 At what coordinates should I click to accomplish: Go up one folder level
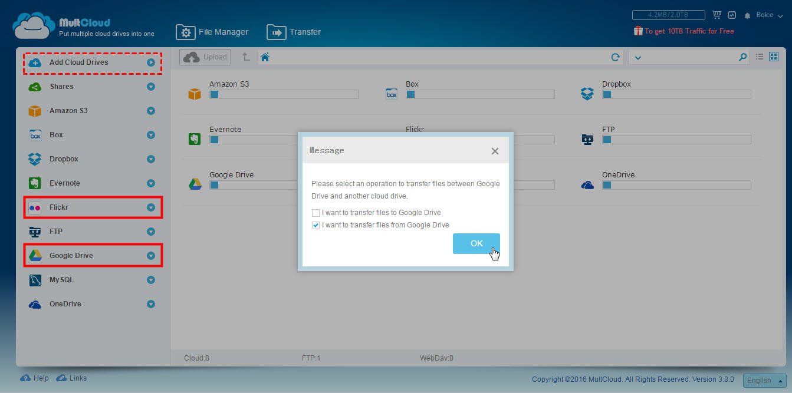click(x=246, y=57)
